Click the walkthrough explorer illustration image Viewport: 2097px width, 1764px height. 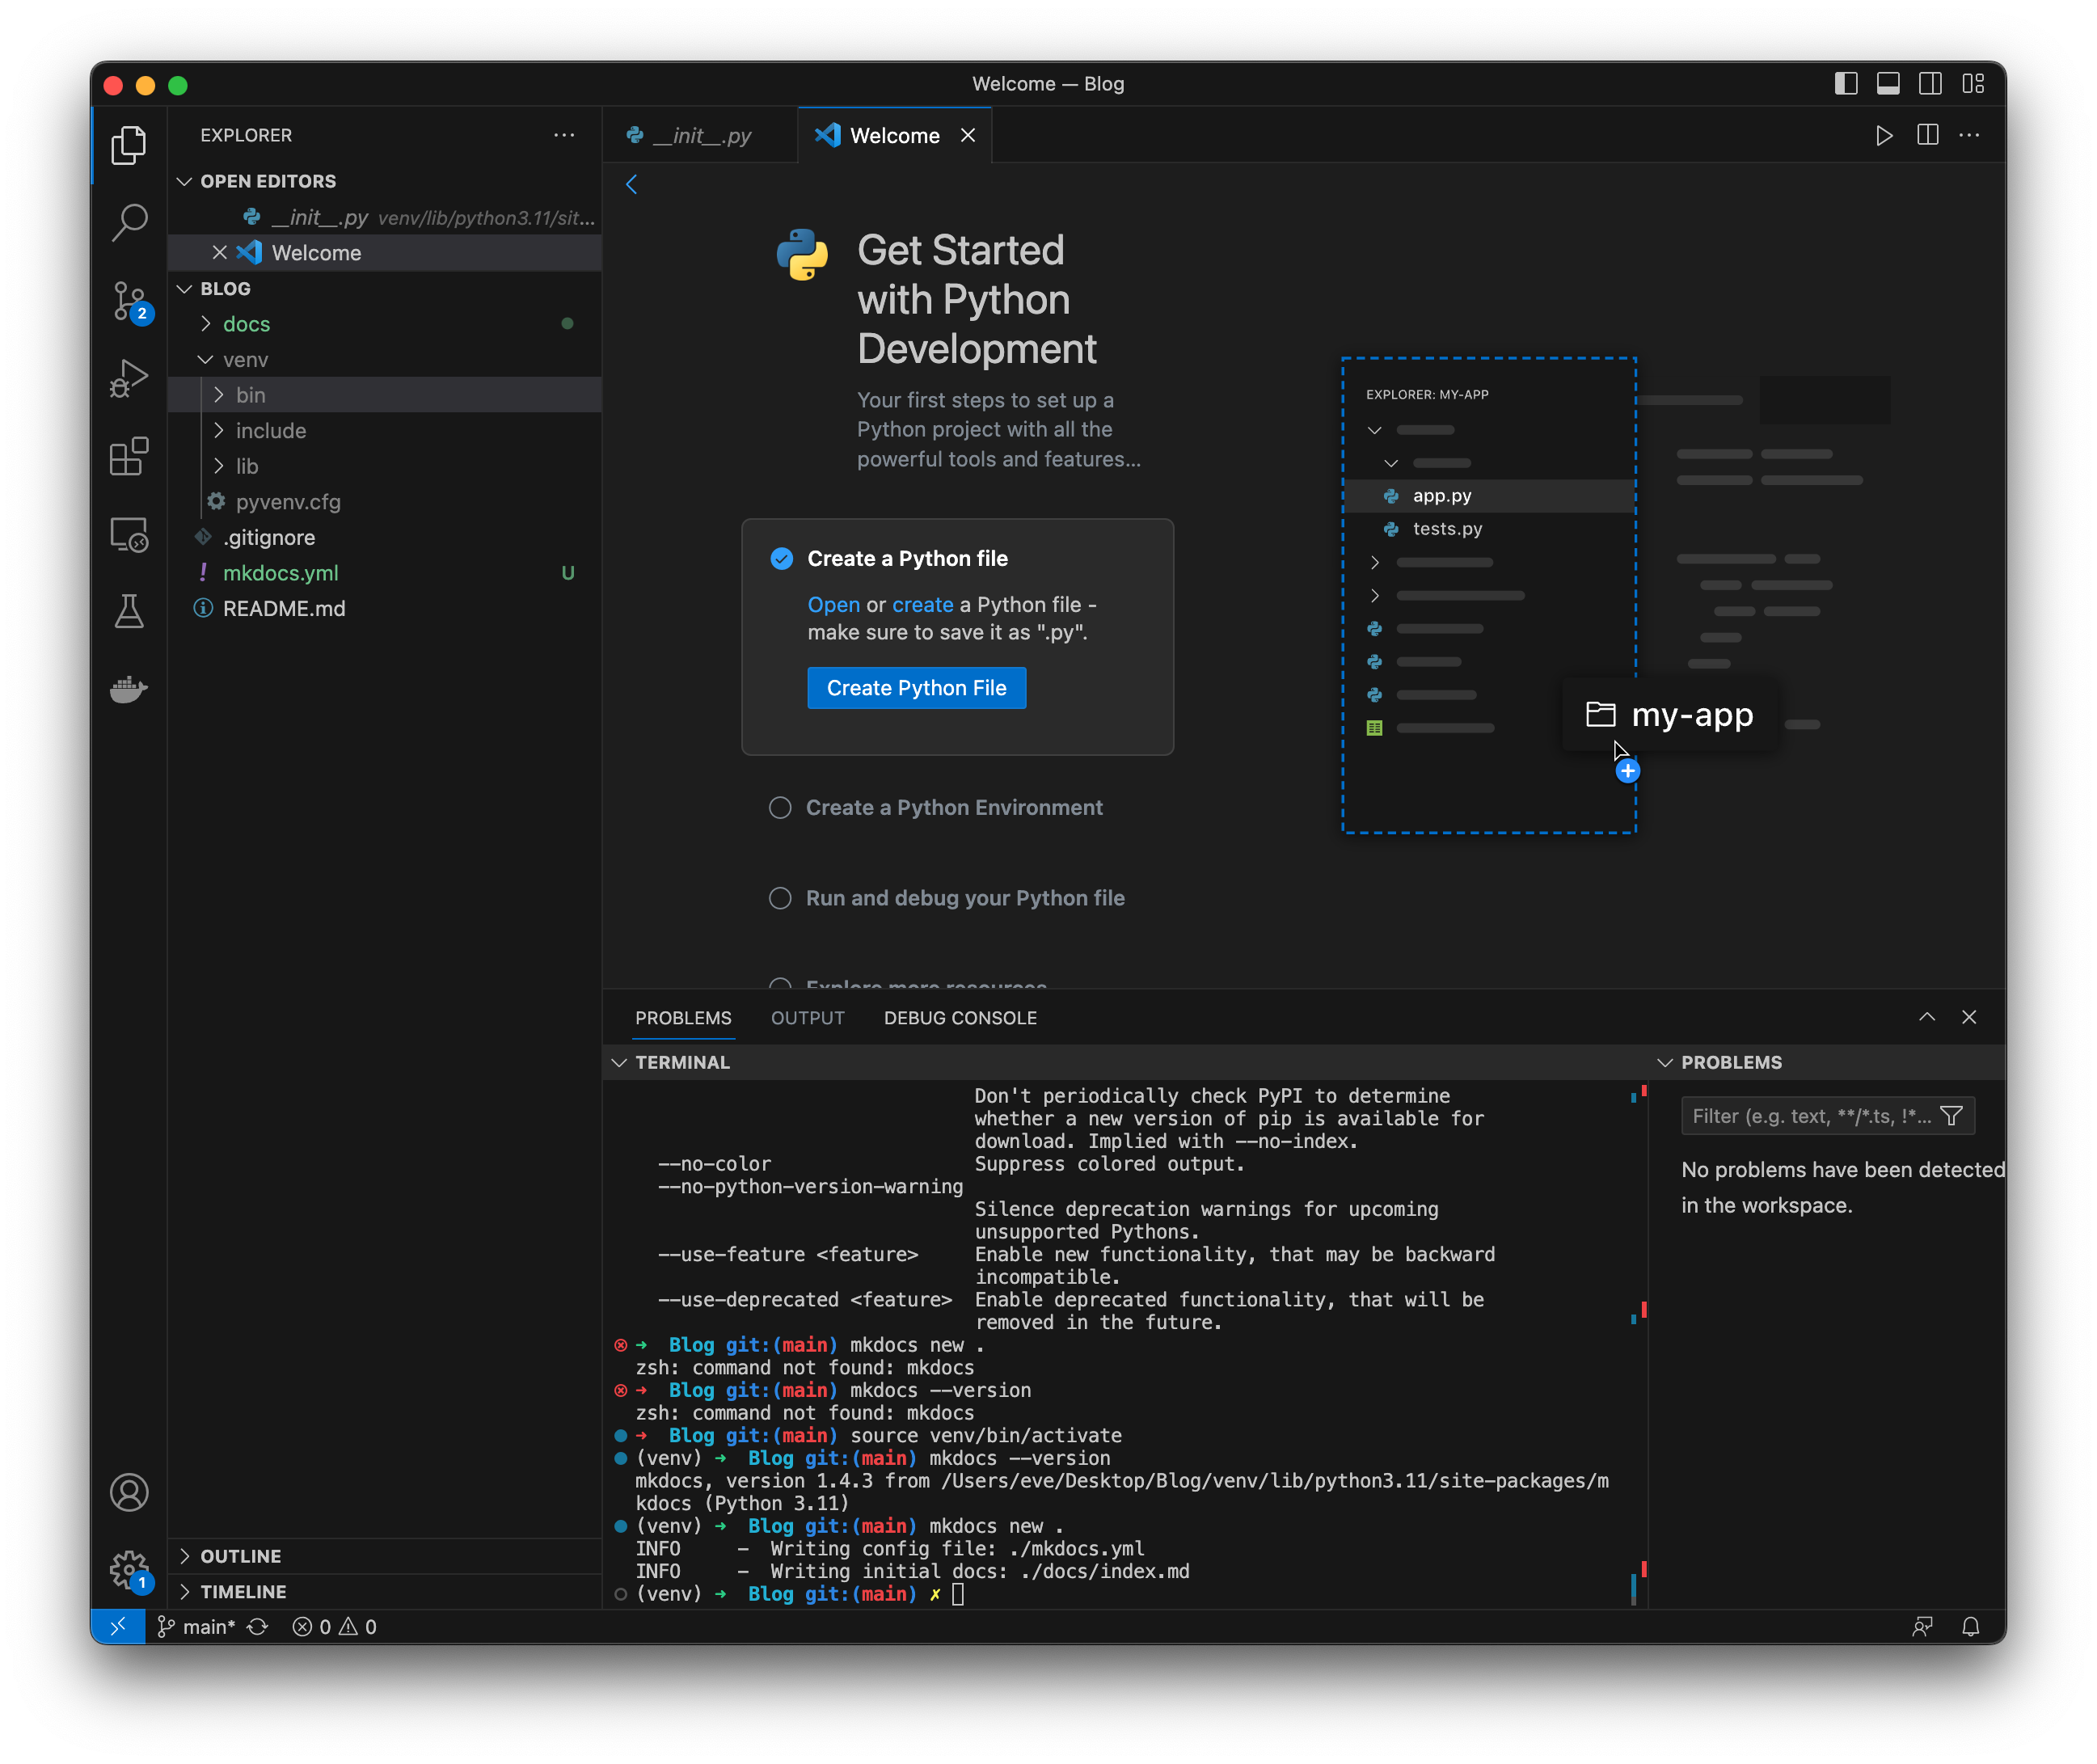coord(1615,596)
